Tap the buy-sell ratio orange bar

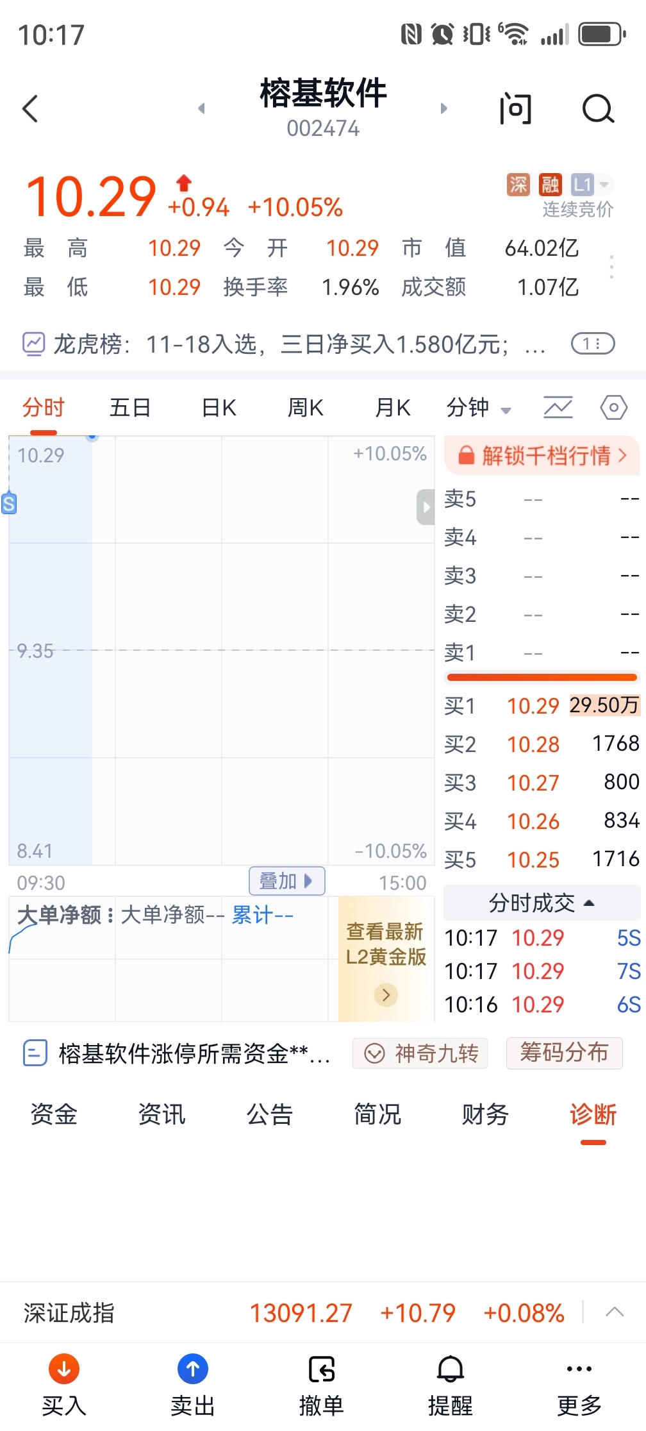[542, 677]
